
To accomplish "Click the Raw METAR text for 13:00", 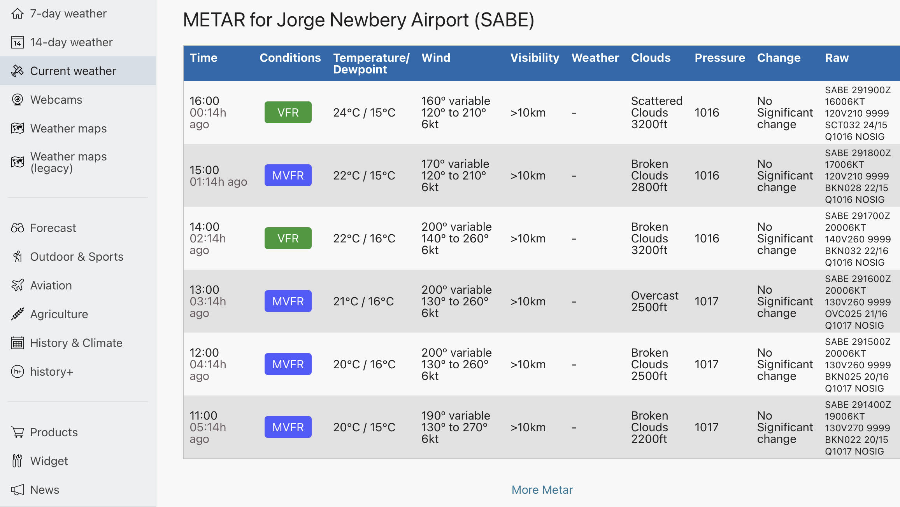I will coord(857,302).
